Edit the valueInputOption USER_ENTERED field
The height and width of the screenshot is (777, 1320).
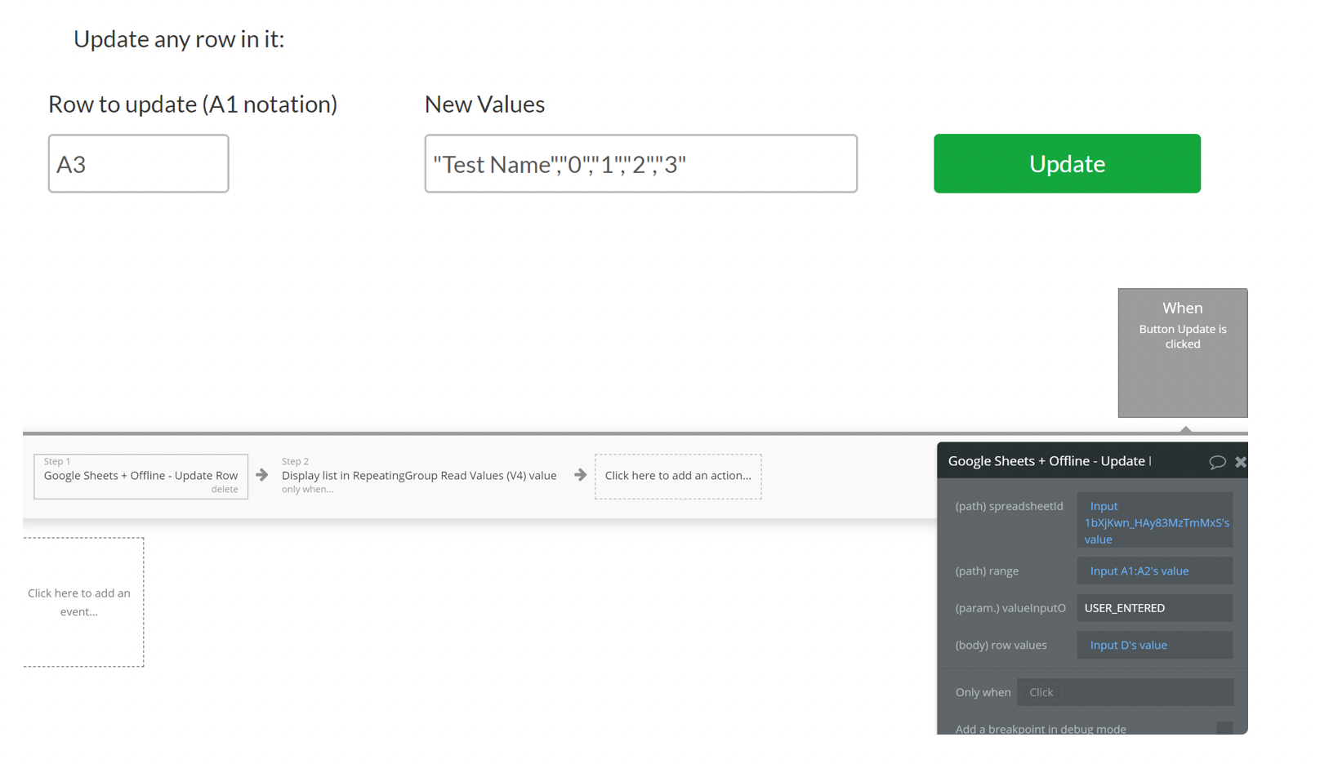click(1155, 608)
